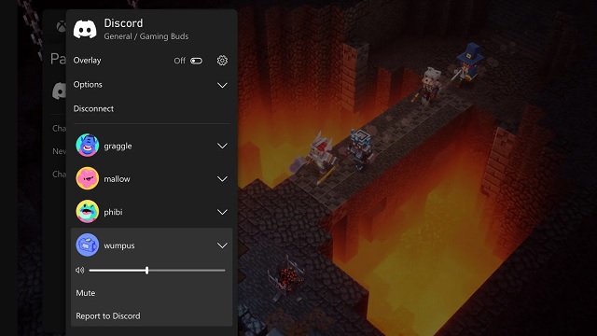597x336 pixels.
Task: Click the Discord logo in header
Action: [x=85, y=29]
